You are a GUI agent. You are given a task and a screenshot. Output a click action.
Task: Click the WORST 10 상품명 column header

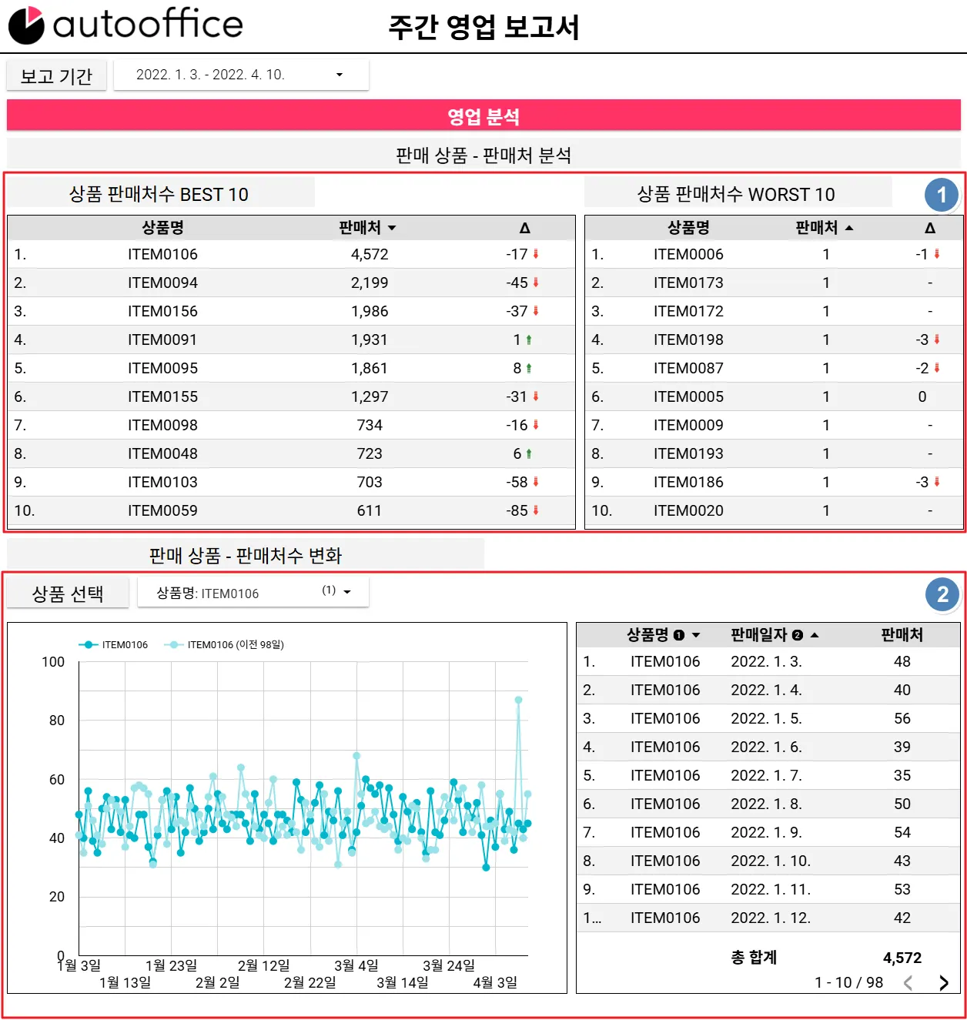[x=688, y=228]
